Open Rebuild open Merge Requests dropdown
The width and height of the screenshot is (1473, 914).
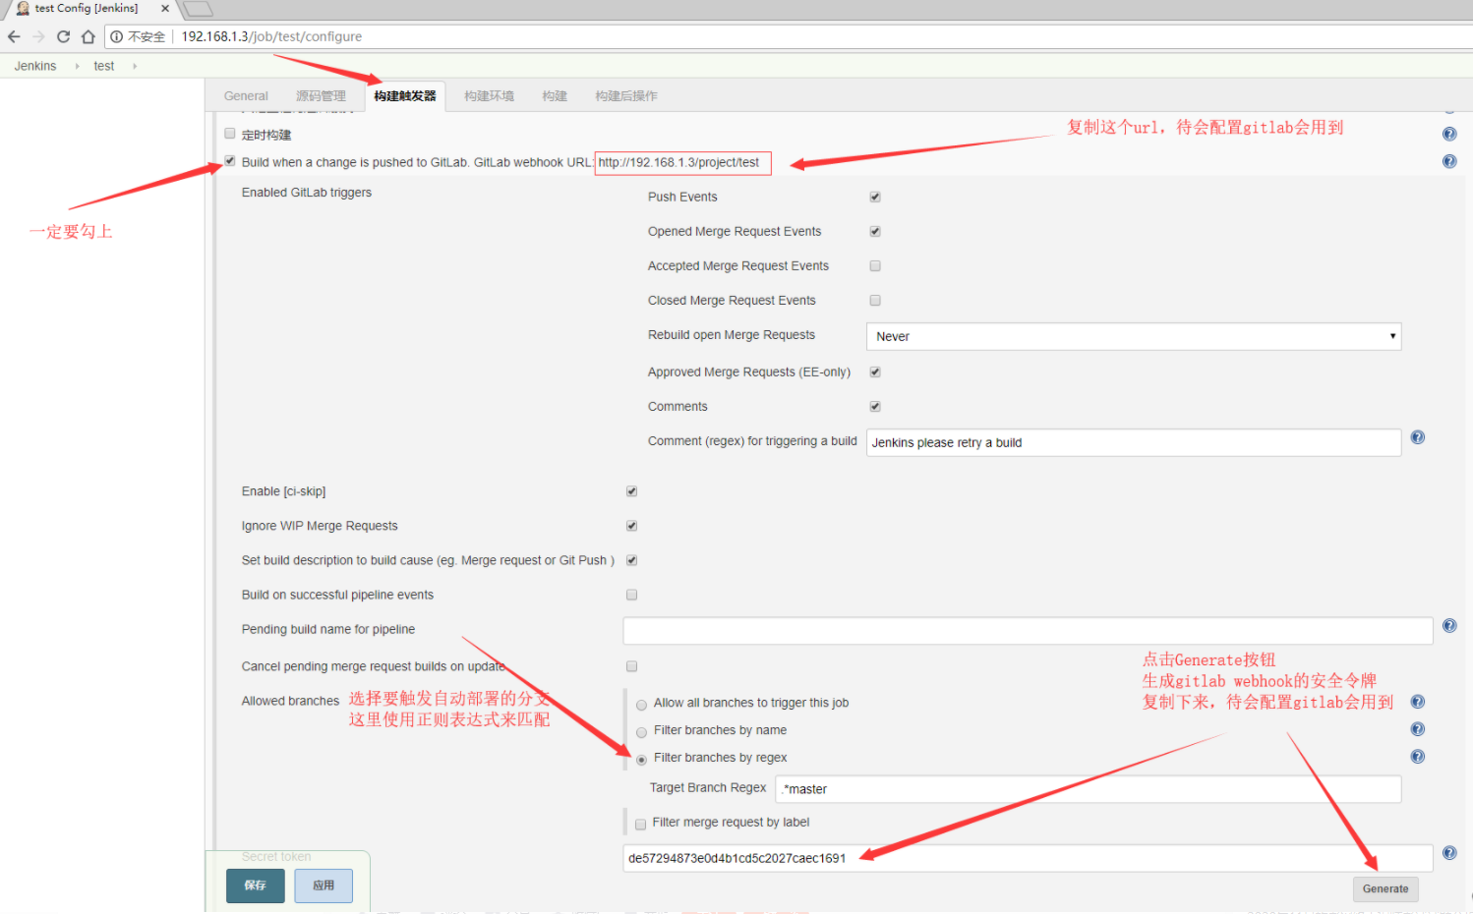tap(1134, 336)
